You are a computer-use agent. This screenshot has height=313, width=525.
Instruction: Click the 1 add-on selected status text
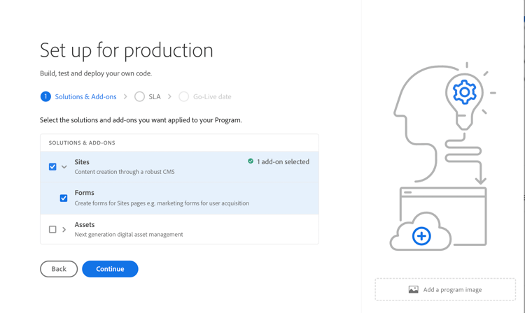tap(283, 161)
